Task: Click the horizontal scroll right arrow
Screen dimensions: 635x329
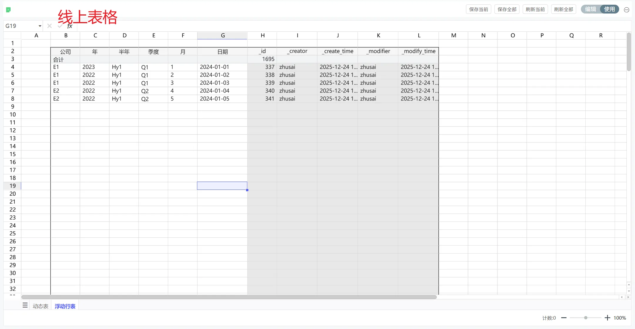Action: (628, 297)
